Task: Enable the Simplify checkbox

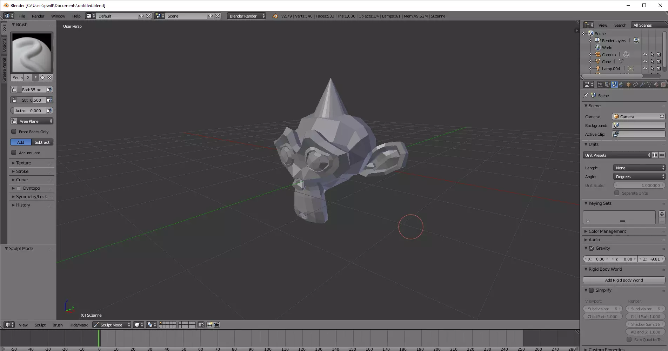Action: [591, 290]
